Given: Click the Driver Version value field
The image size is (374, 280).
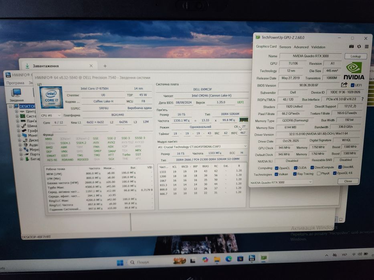Looking at the screenshot, I should 318,134.
